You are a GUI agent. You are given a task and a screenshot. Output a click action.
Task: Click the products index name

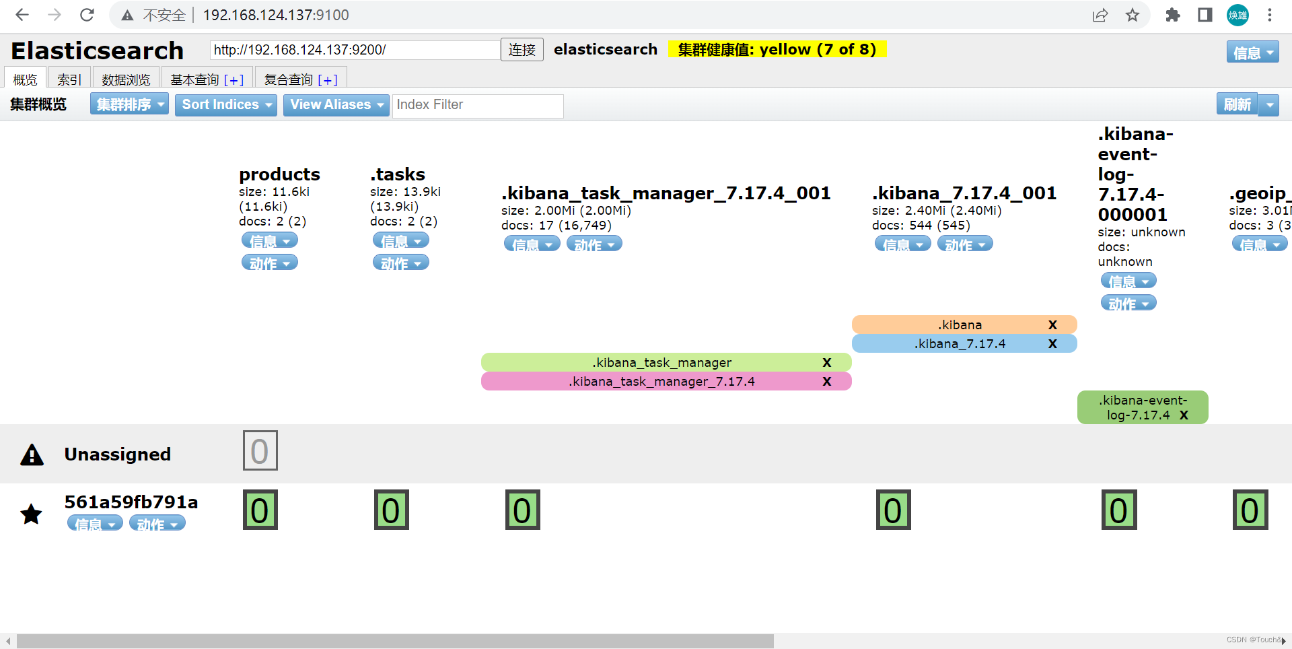click(279, 174)
